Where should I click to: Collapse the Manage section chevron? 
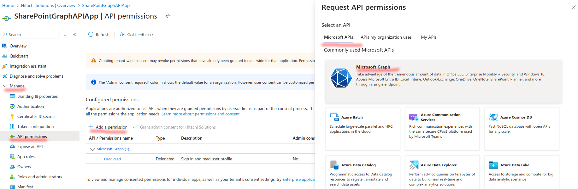point(5,86)
